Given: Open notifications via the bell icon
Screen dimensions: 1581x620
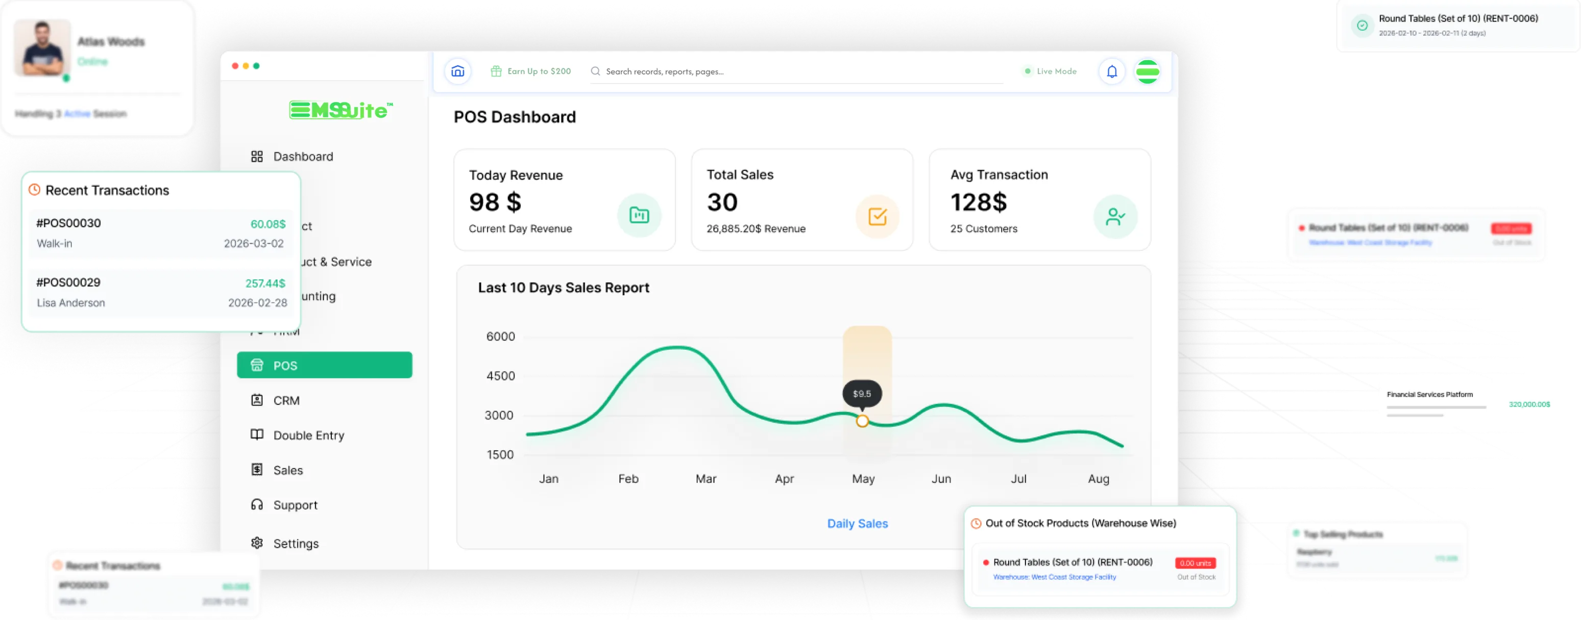Looking at the screenshot, I should tap(1111, 71).
